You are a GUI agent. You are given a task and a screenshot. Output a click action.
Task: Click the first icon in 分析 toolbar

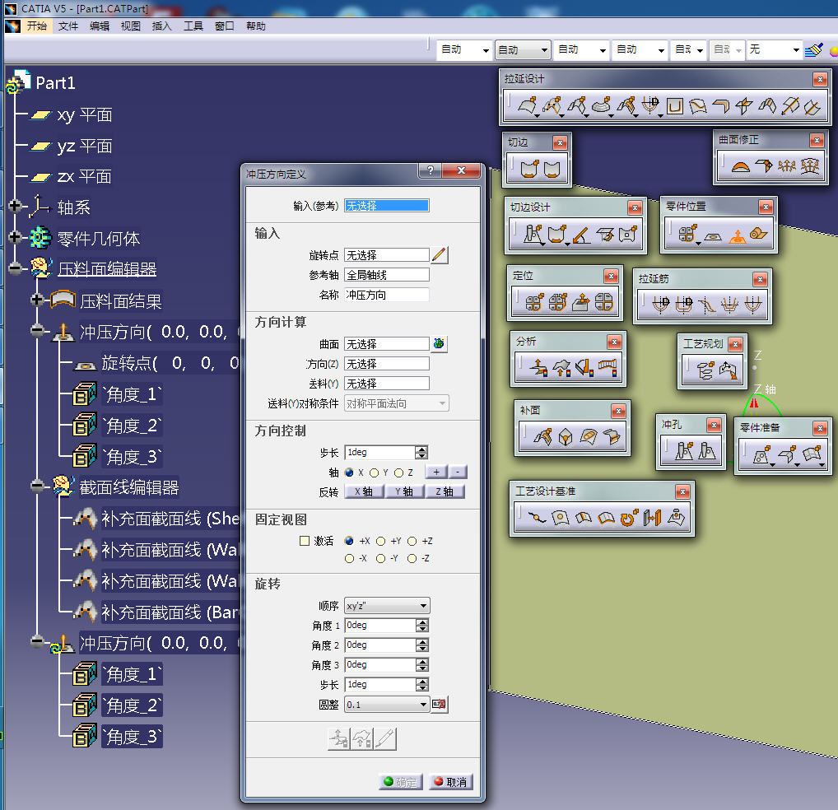[538, 368]
